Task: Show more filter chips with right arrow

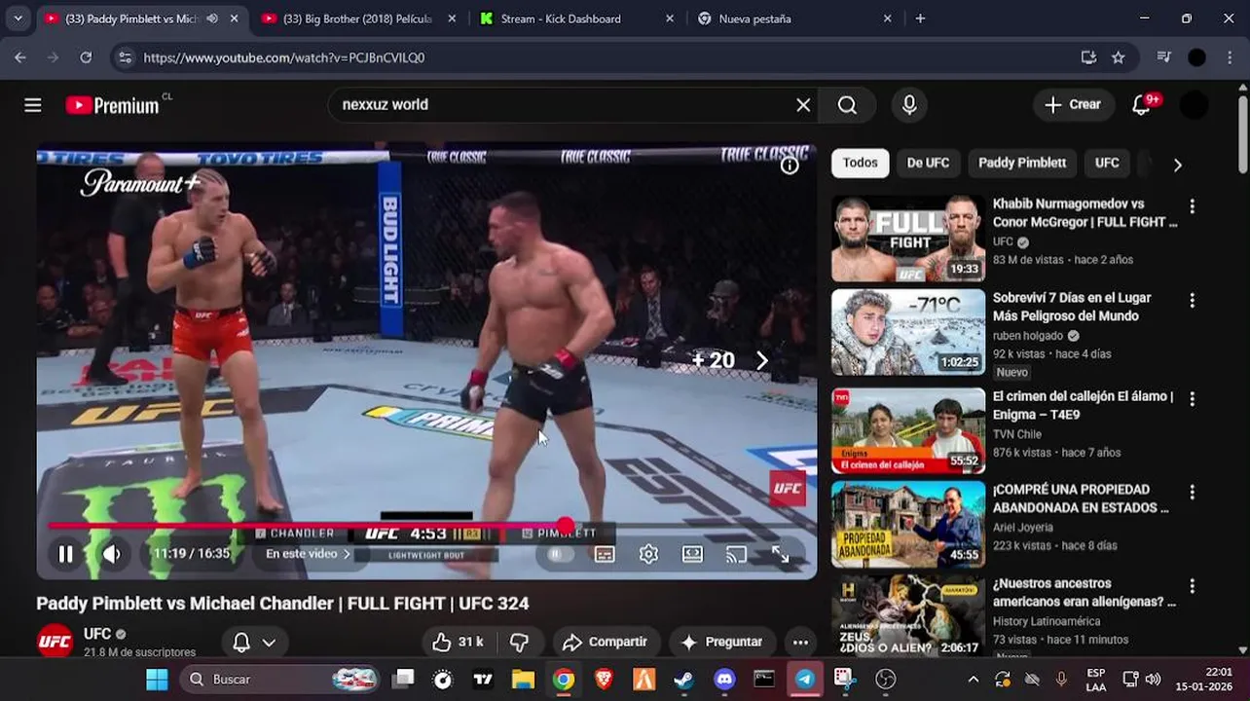Action: click(1178, 165)
